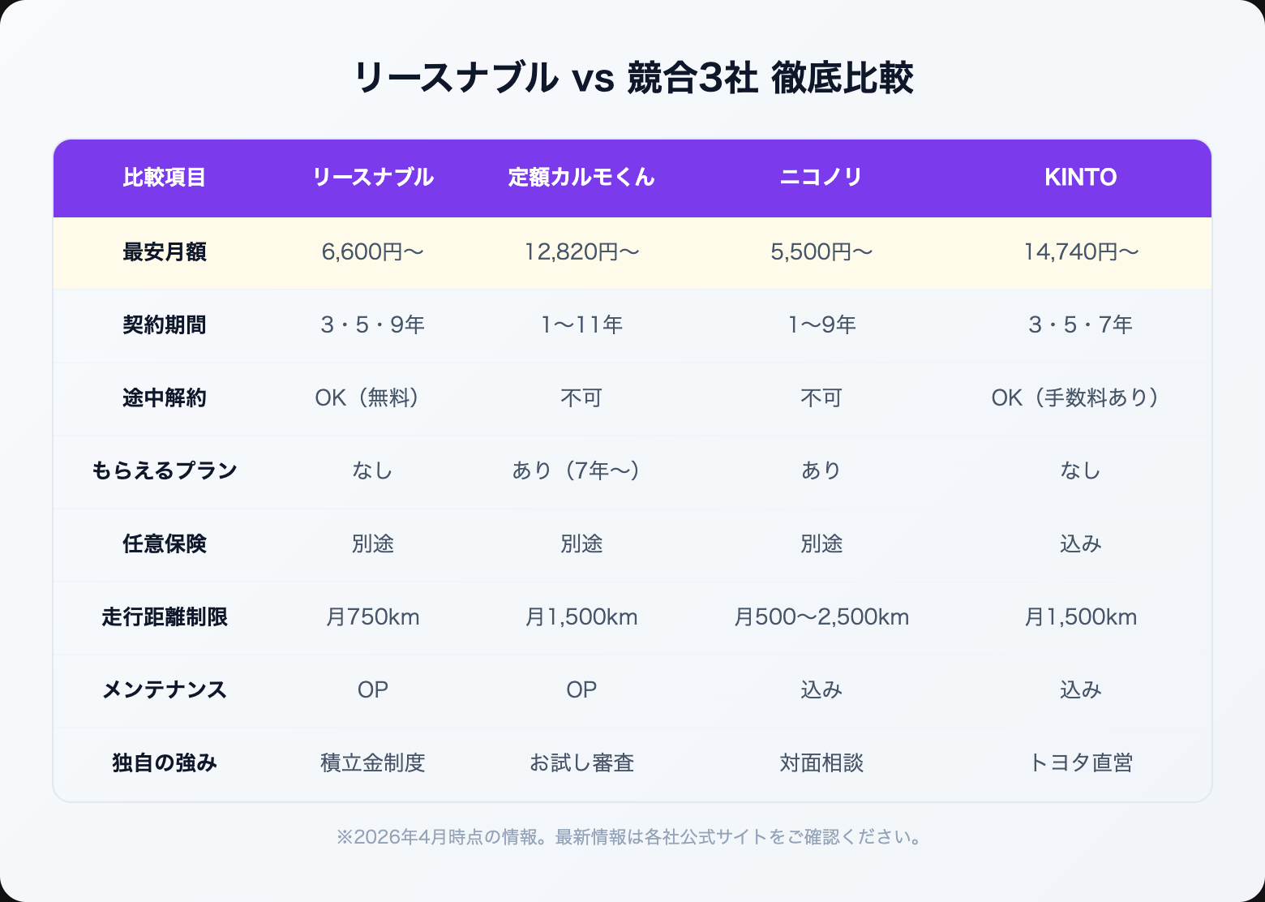Screen dimensions: 1265x902
Task: Click the 1〜11年 contract period cell
Action: point(581,325)
